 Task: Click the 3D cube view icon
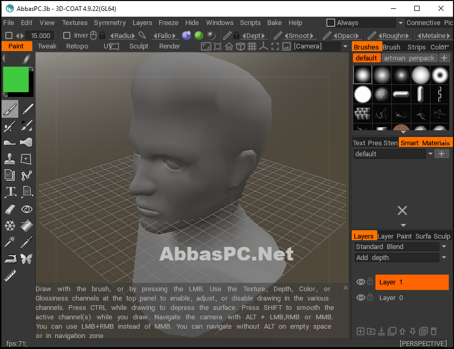coord(241,46)
